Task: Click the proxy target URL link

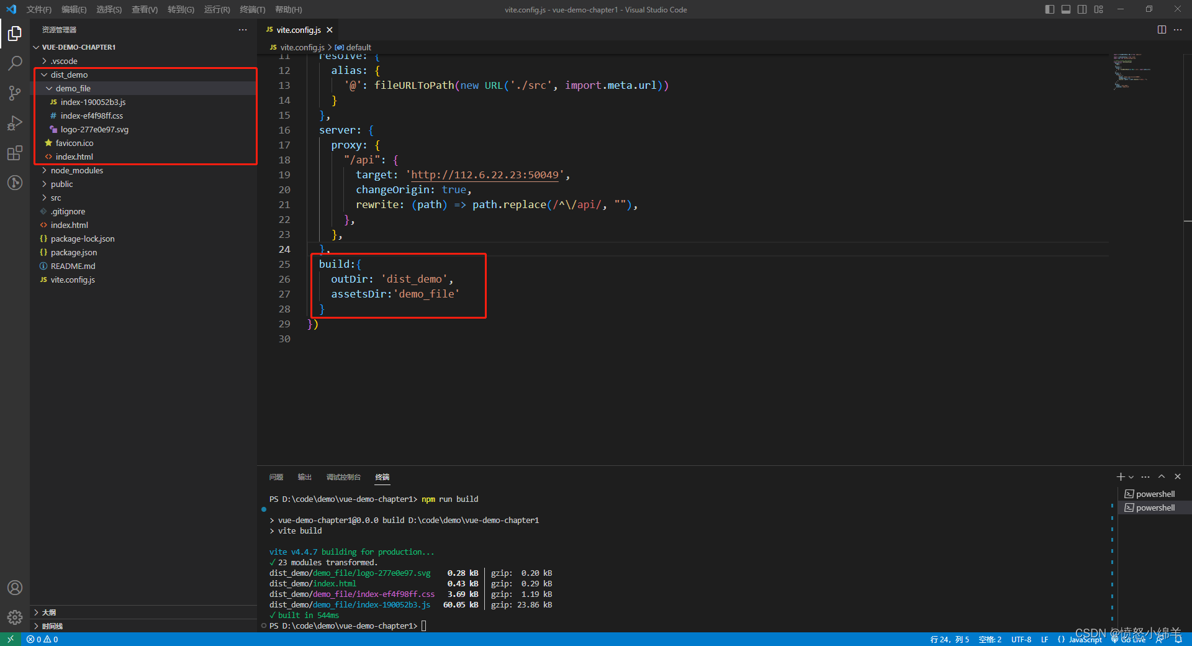Action: click(485, 175)
